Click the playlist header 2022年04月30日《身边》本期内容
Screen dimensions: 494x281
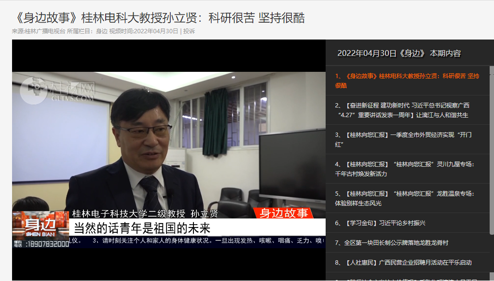coord(399,54)
